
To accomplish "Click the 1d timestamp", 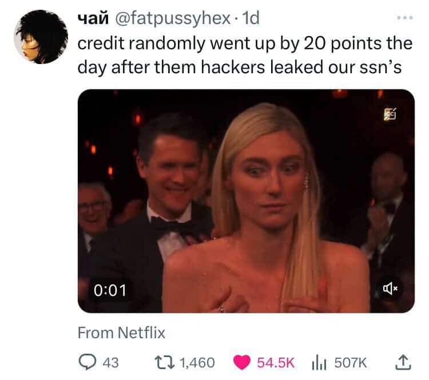I will click(x=251, y=18).
